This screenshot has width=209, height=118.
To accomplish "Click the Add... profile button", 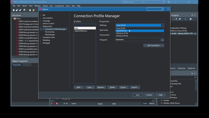I will [79, 88].
